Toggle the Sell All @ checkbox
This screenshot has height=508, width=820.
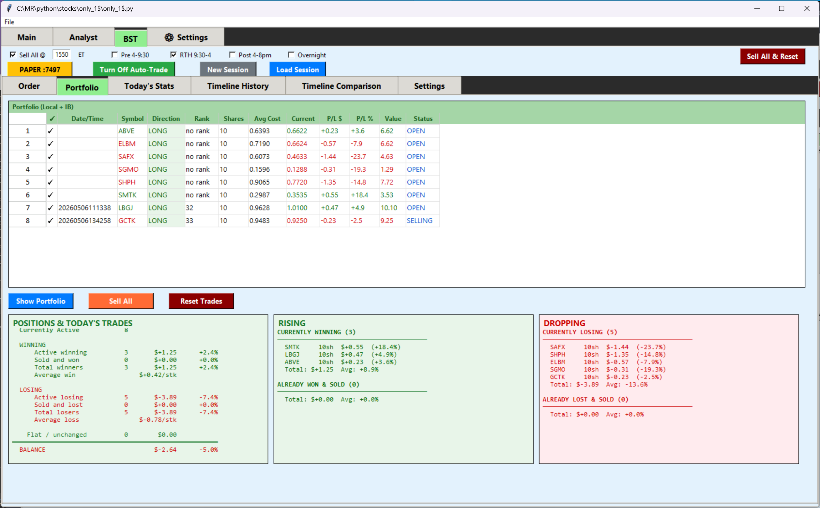point(13,55)
